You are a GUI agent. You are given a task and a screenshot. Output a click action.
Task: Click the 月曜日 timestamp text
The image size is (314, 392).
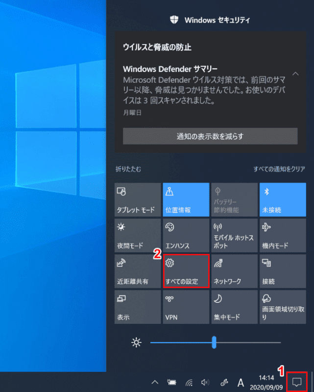point(132,113)
